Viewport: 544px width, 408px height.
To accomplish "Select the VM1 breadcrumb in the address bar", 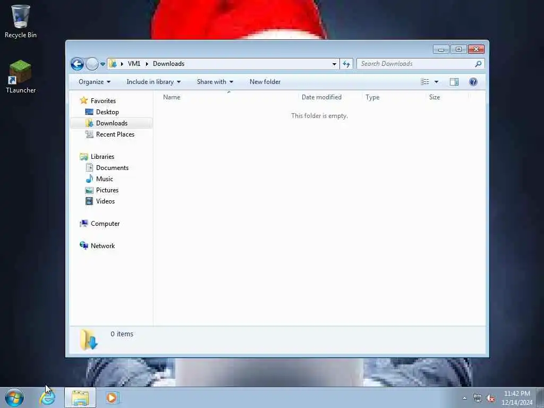I will click(134, 64).
